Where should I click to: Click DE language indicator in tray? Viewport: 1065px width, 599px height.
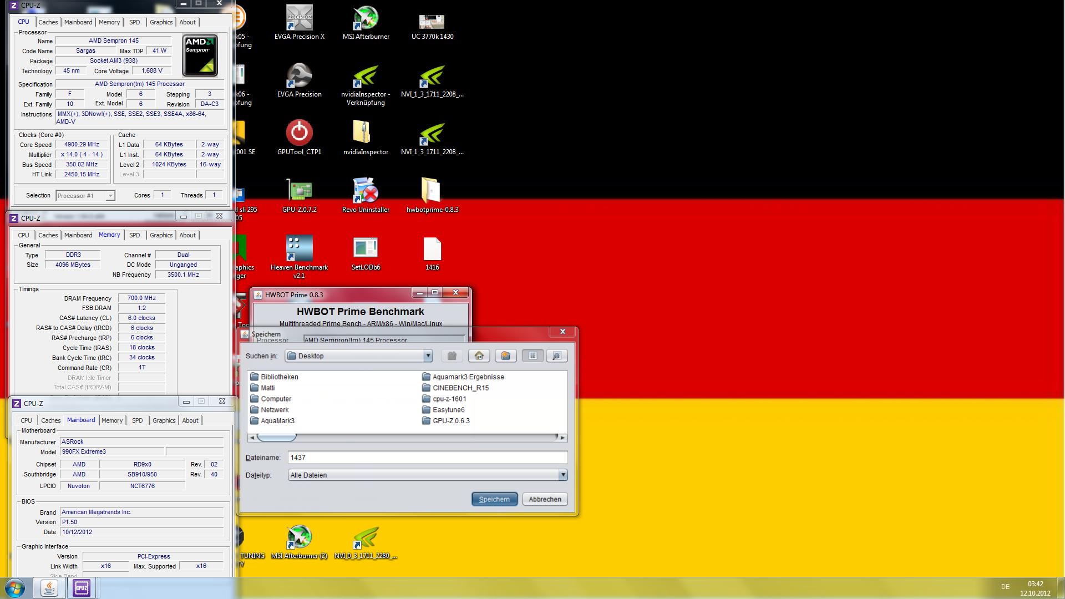(x=1005, y=587)
